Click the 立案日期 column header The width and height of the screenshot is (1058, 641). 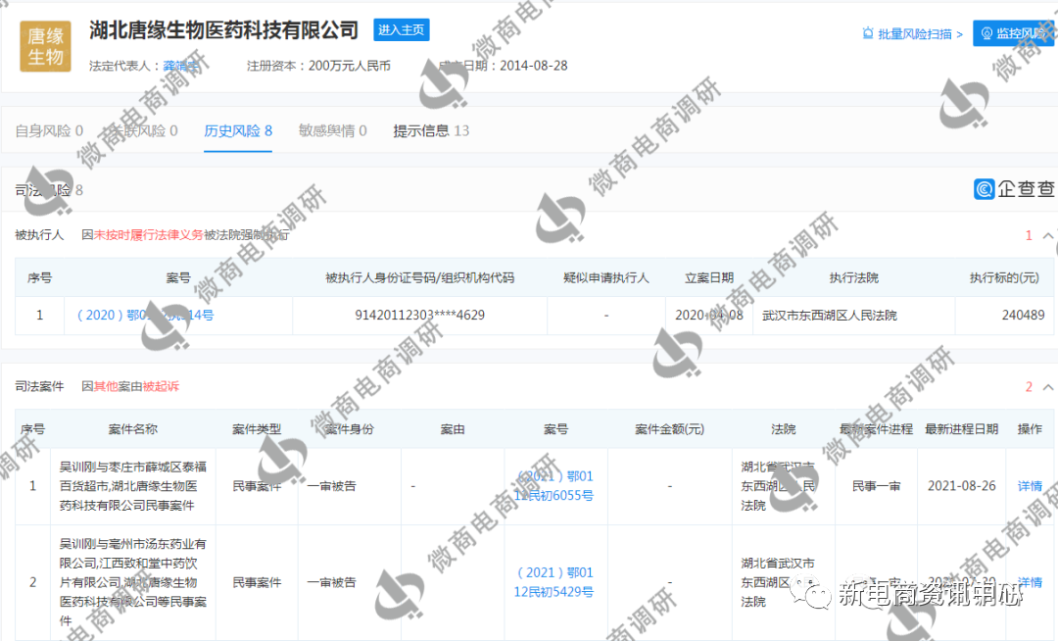click(709, 277)
